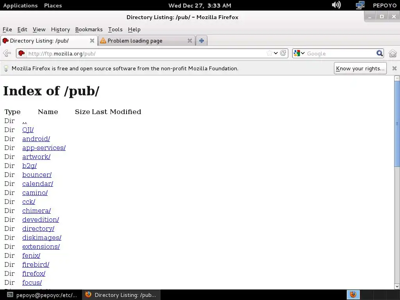400x300 pixels.
Task: Close the Directory Listing: /pub/ tab
Action: click(92, 41)
